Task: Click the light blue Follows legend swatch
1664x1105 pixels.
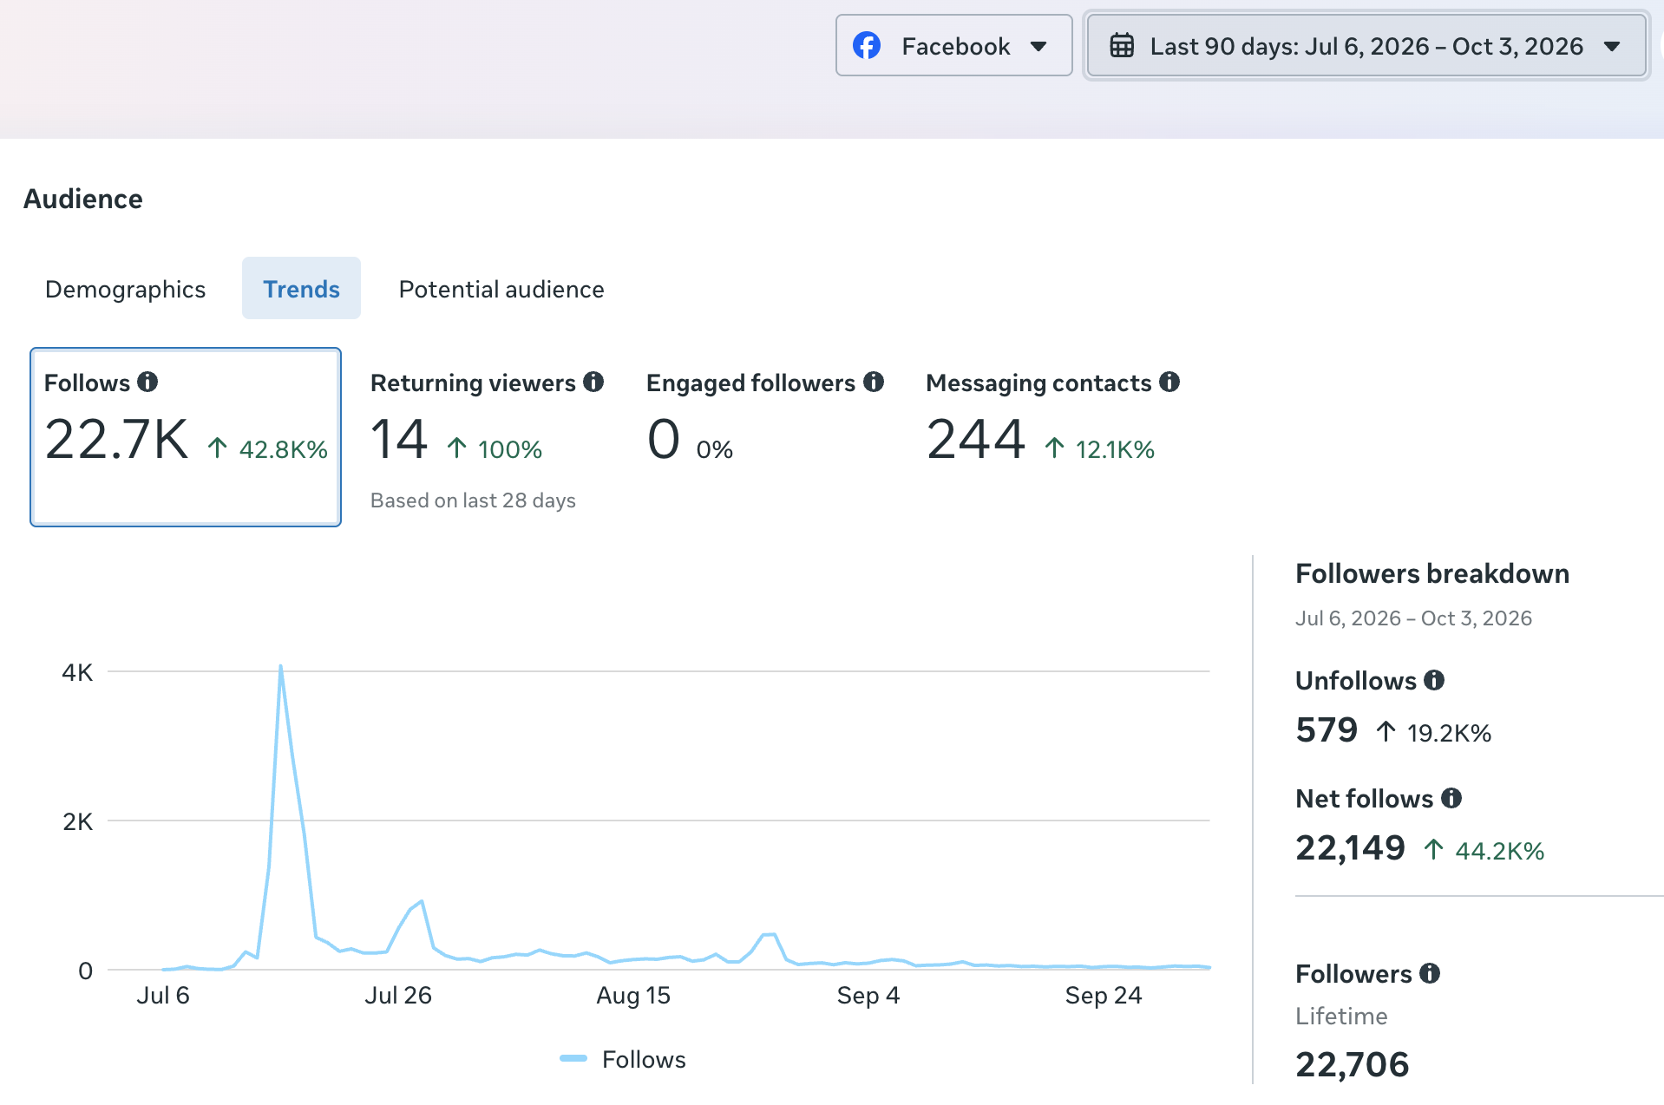Action: tap(573, 1058)
